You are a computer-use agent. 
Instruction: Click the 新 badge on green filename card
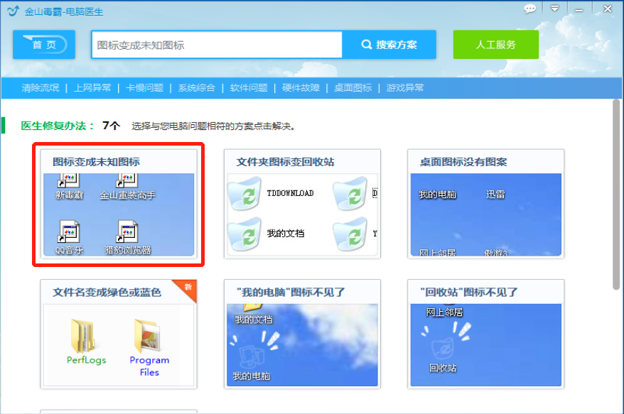[188, 287]
